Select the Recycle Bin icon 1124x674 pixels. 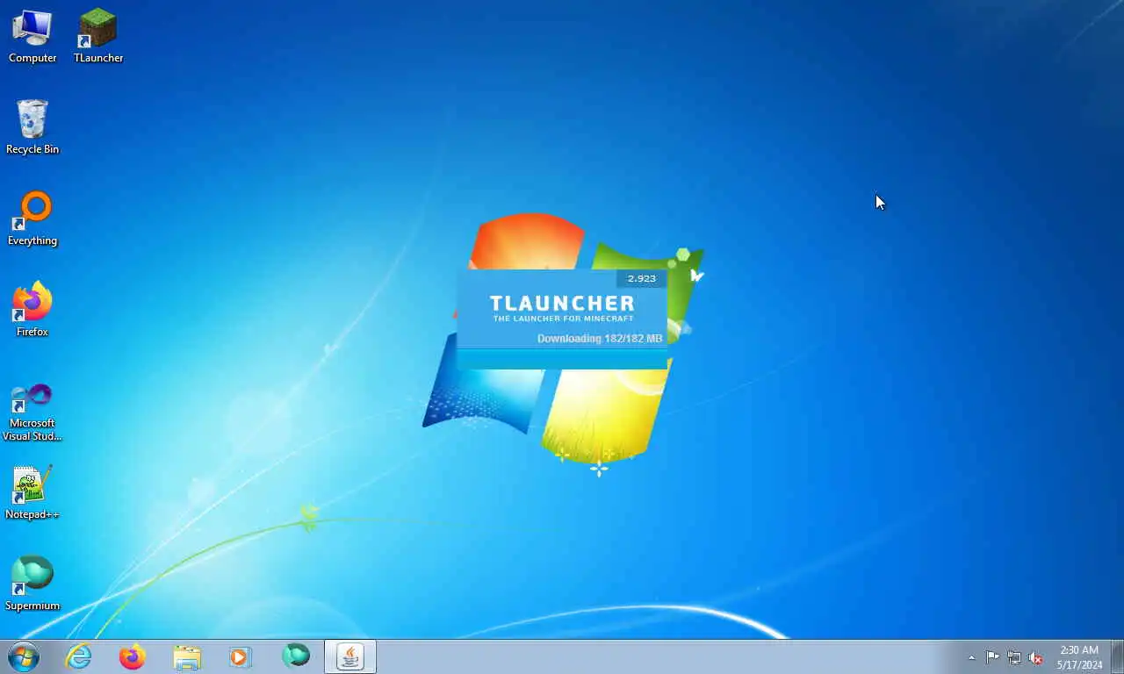tap(32, 128)
